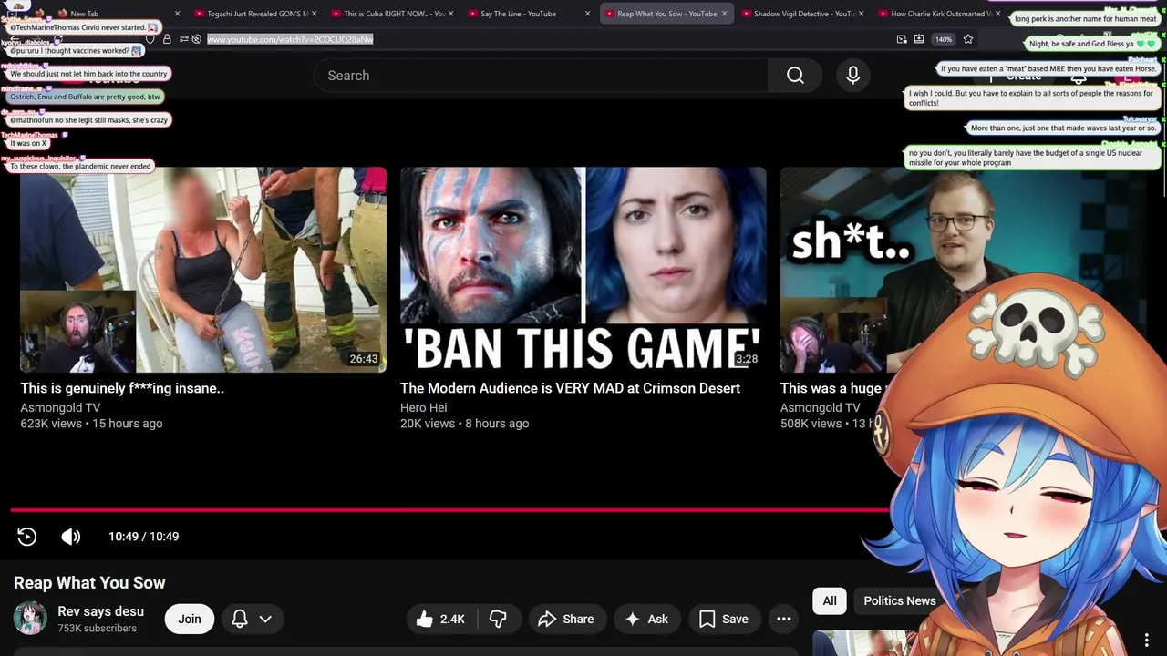
Task: Close the 'Shadow Vigil Detective' tab
Action: (x=862, y=14)
